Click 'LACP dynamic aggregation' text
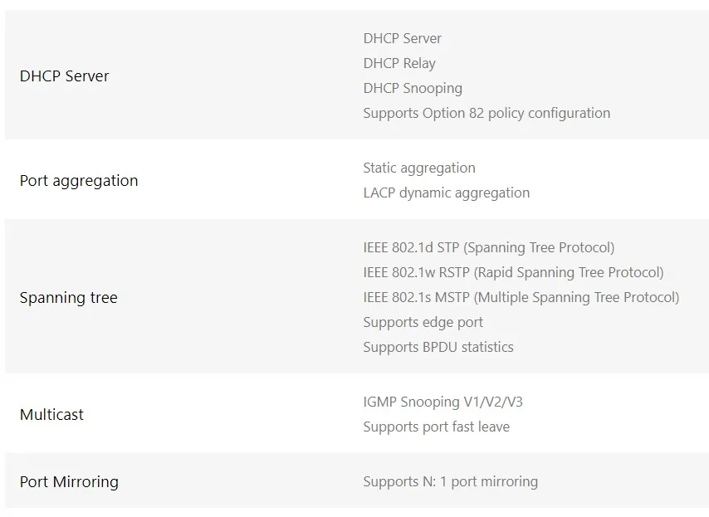This screenshot has height=517, width=709. pyautogui.click(x=446, y=193)
